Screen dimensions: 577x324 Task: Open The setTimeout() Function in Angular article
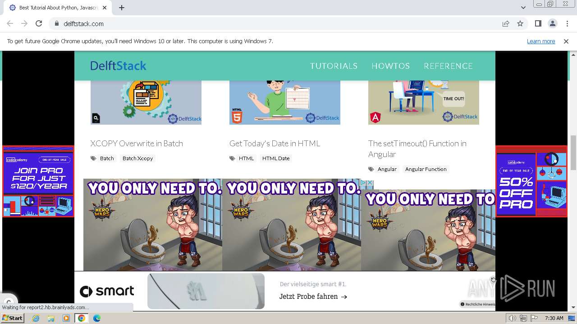click(417, 148)
